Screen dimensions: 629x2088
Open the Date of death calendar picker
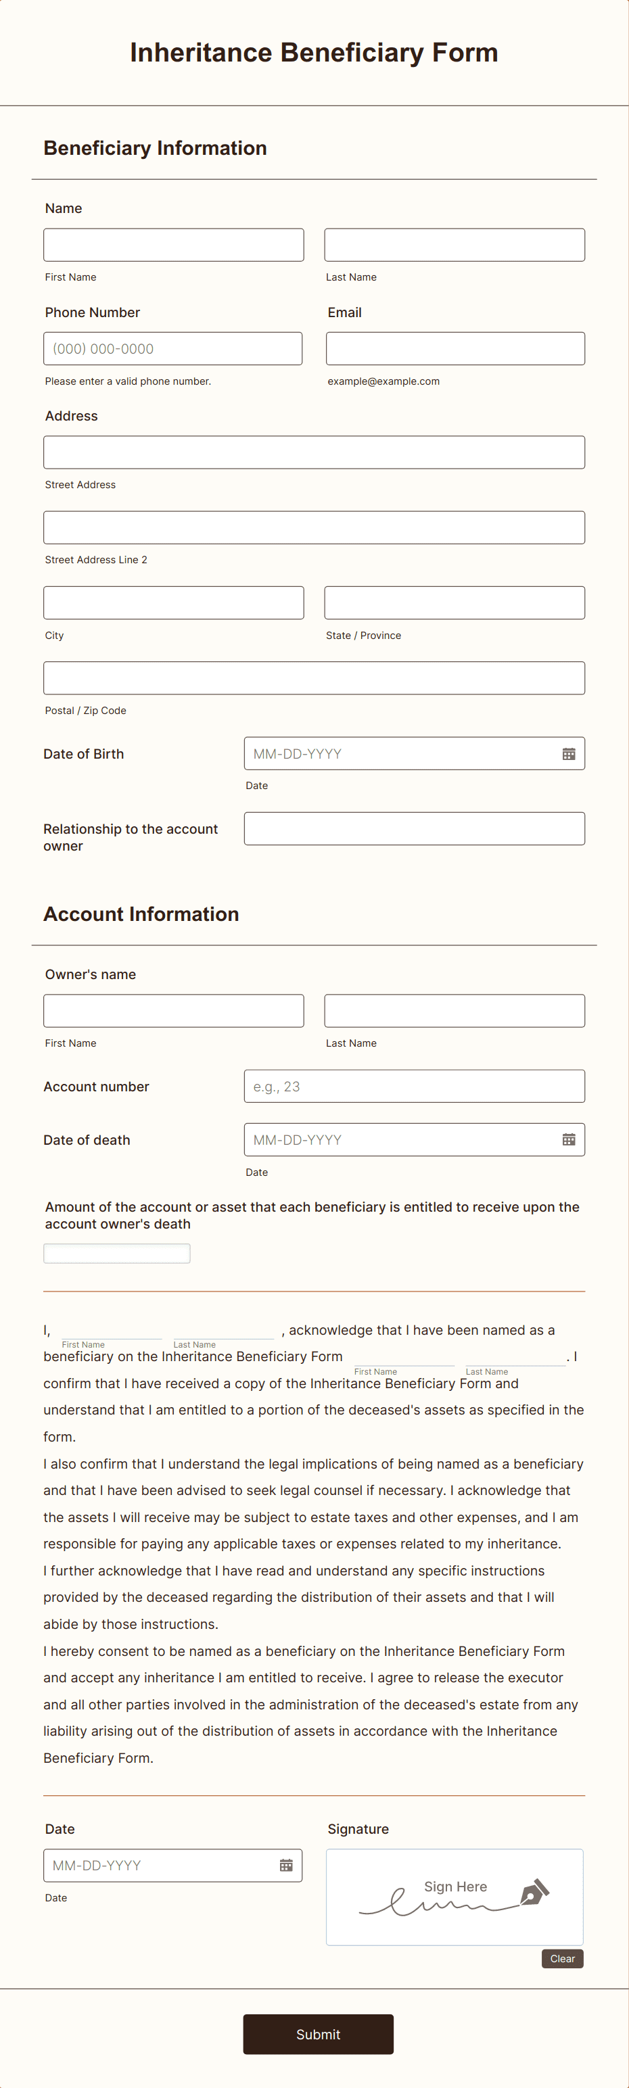coord(568,1139)
